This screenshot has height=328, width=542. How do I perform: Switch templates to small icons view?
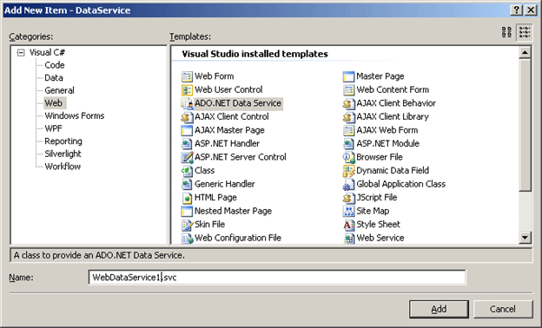[x=525, y=32]
